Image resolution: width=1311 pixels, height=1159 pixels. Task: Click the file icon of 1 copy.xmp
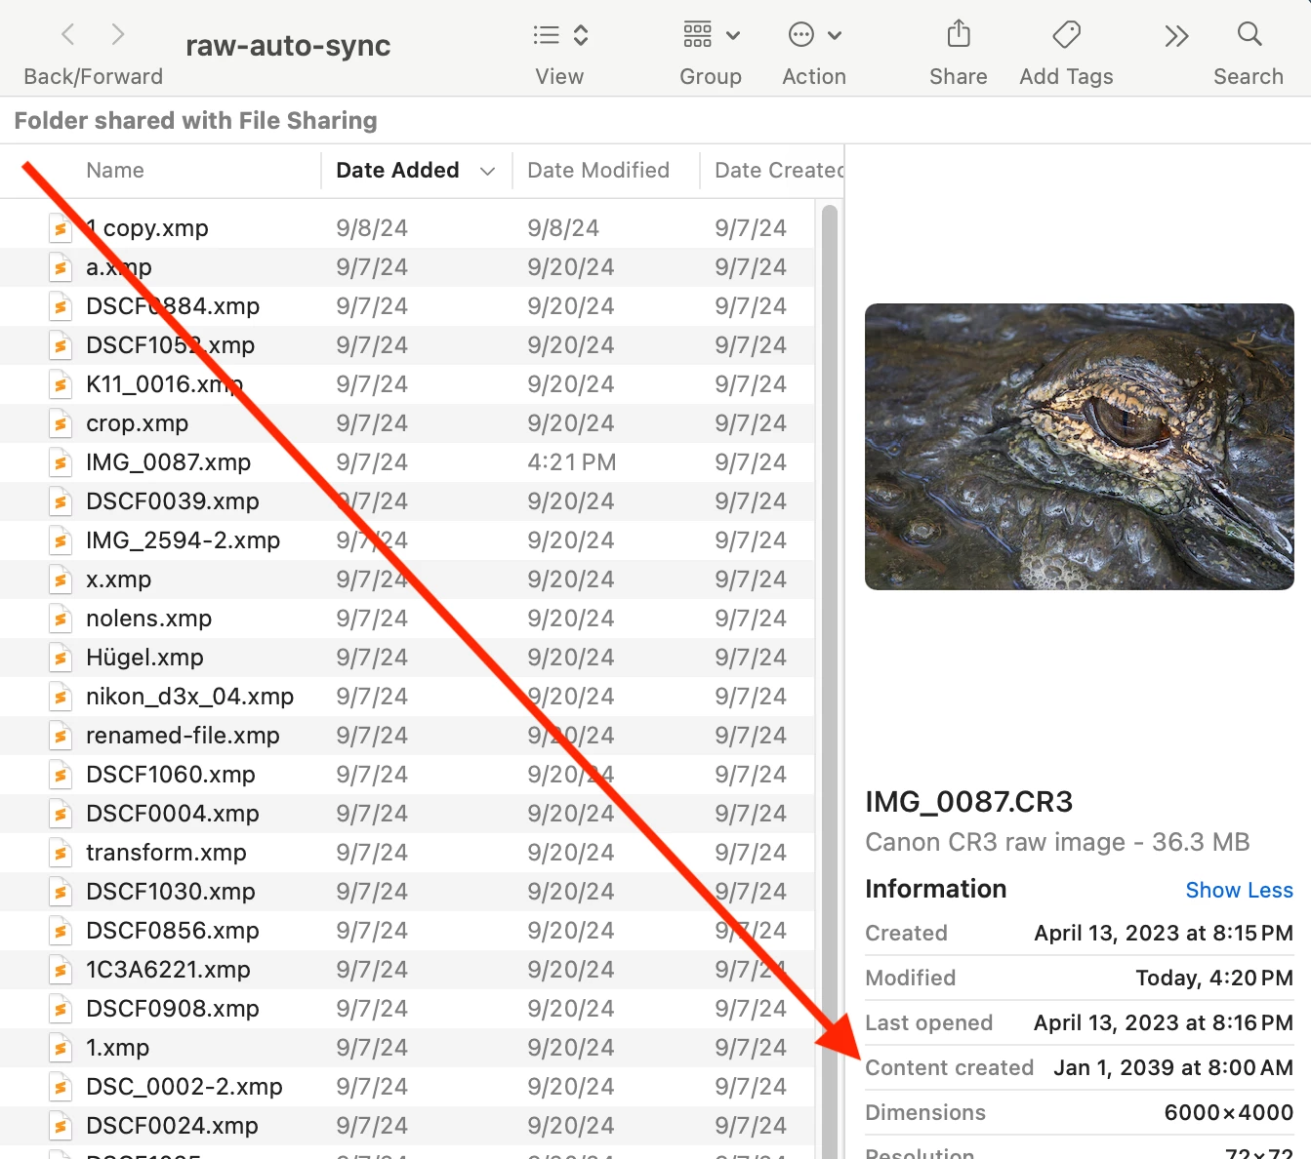61,228
